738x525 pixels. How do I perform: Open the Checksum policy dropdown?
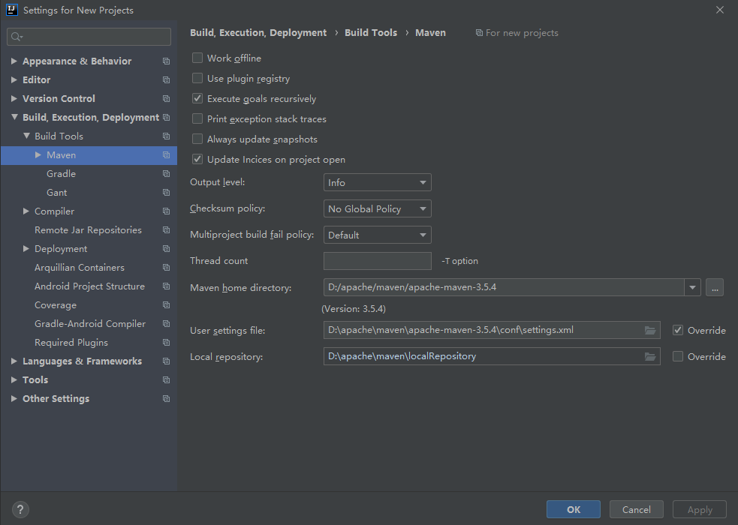coord(377,208)
